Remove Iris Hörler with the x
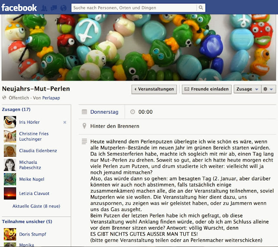The height and width of the screenshot is (247, 278). 65,122
